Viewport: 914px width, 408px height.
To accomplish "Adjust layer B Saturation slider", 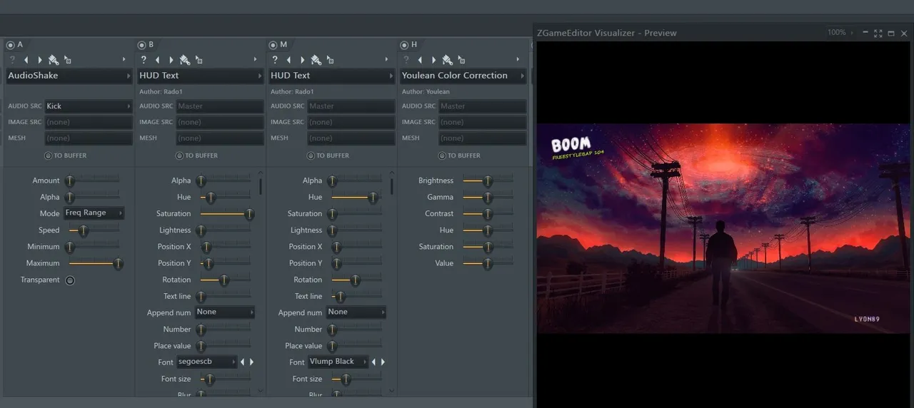I will coord(226,214).
